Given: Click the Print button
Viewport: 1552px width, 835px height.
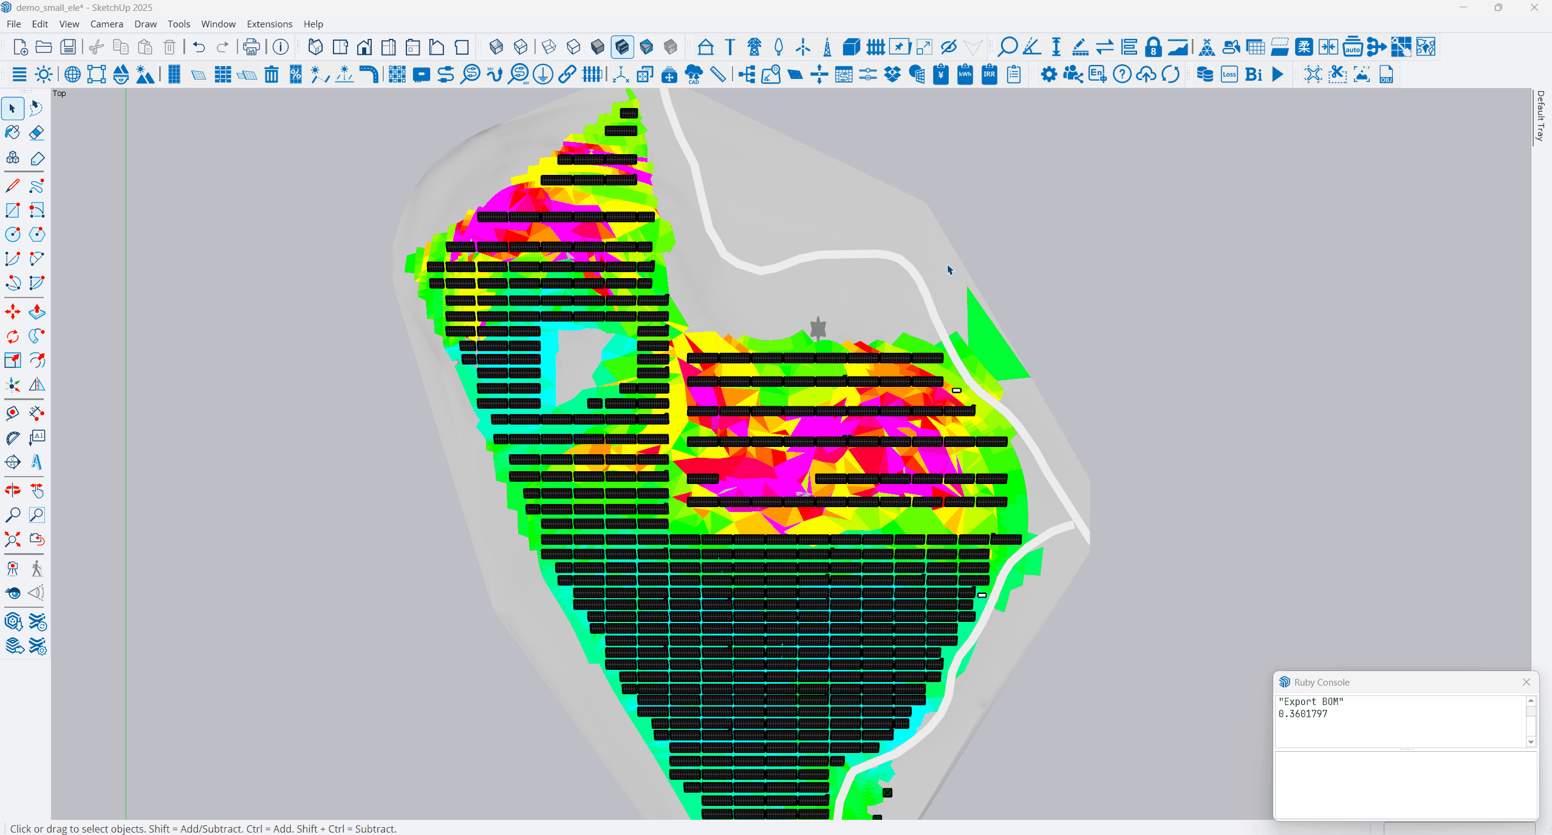Looking at the screenshot, I should (x=251, y=47).
